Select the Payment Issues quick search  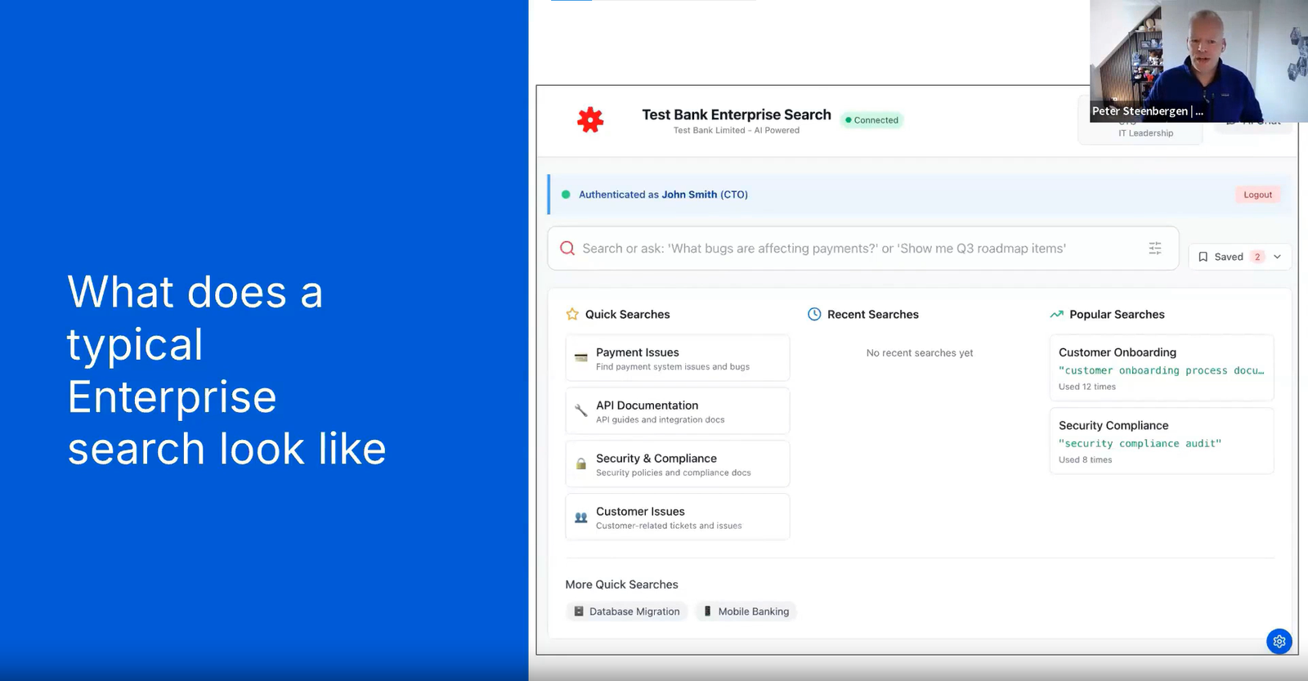pyautogui.click(x=677, y=358)
